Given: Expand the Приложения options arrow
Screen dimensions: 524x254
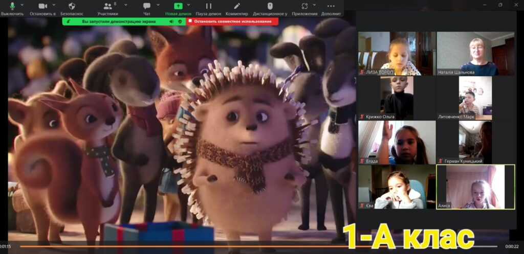Looking at the screenshot, I should 314,5.
